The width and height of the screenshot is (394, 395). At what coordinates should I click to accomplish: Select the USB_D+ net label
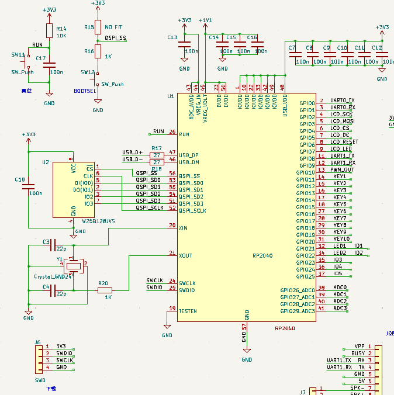(132, 153)
